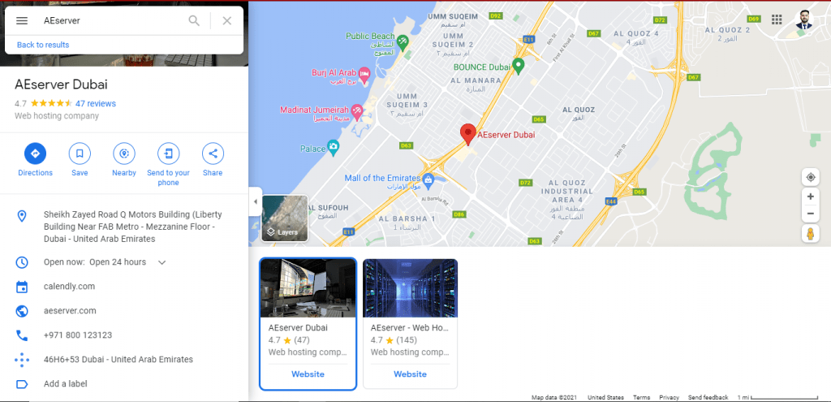Open the 47 reviews link
Screen dimensions: 831x402
(x=95, y=104)
